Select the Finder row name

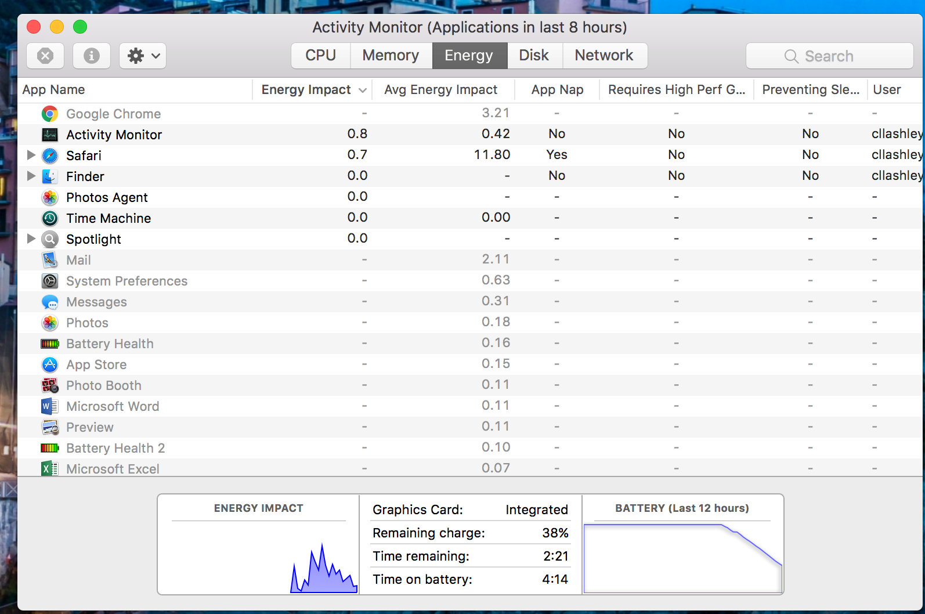85,176
